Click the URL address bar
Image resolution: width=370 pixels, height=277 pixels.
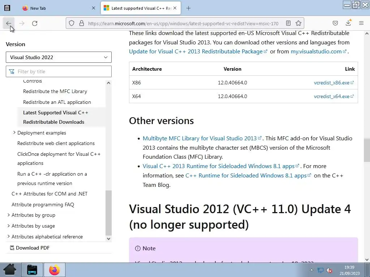pyautogui.click(x=183, y=23)
